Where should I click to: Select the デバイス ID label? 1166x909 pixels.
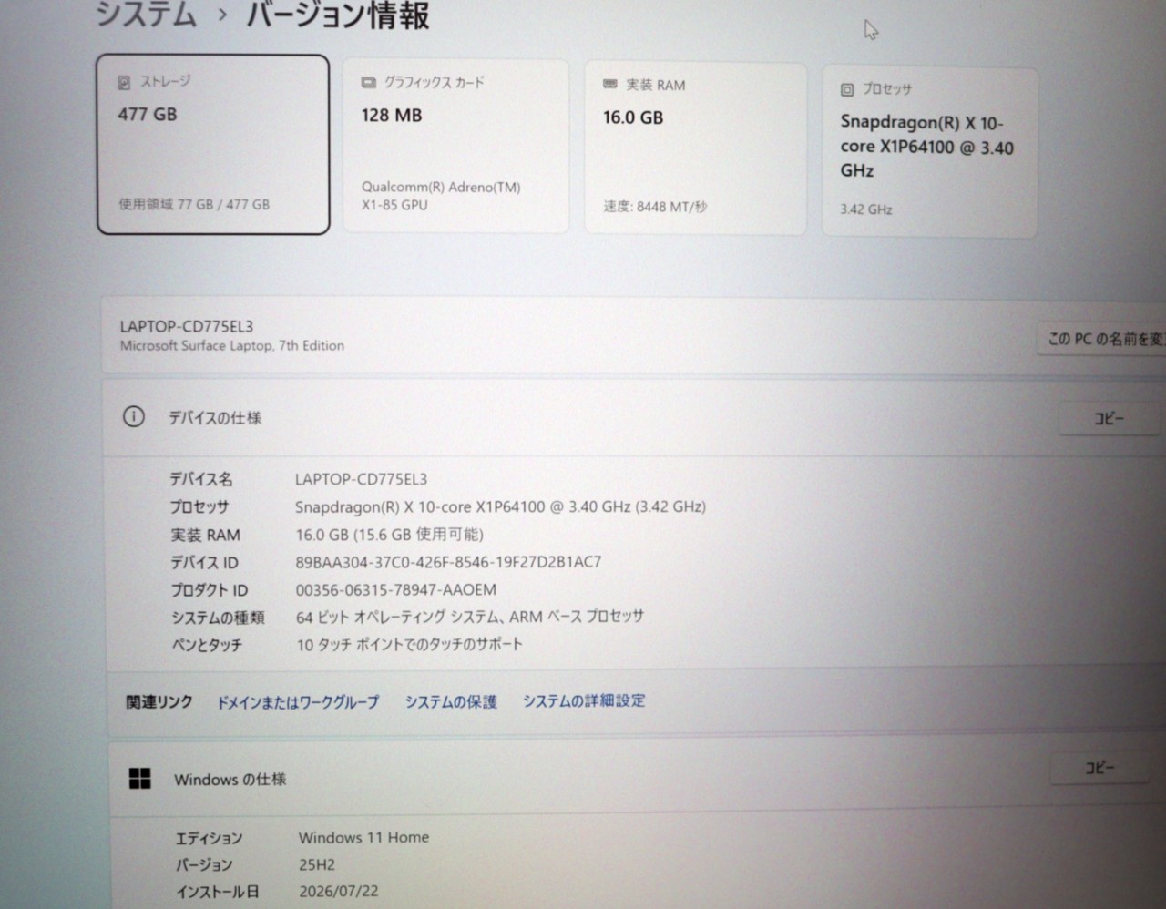pos(204,563)
